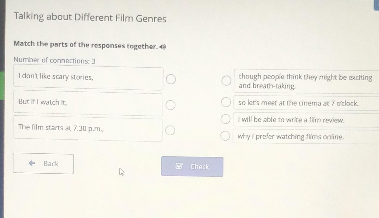Click the "Match the parts of the responses" instruction

[x=86, y=45]
